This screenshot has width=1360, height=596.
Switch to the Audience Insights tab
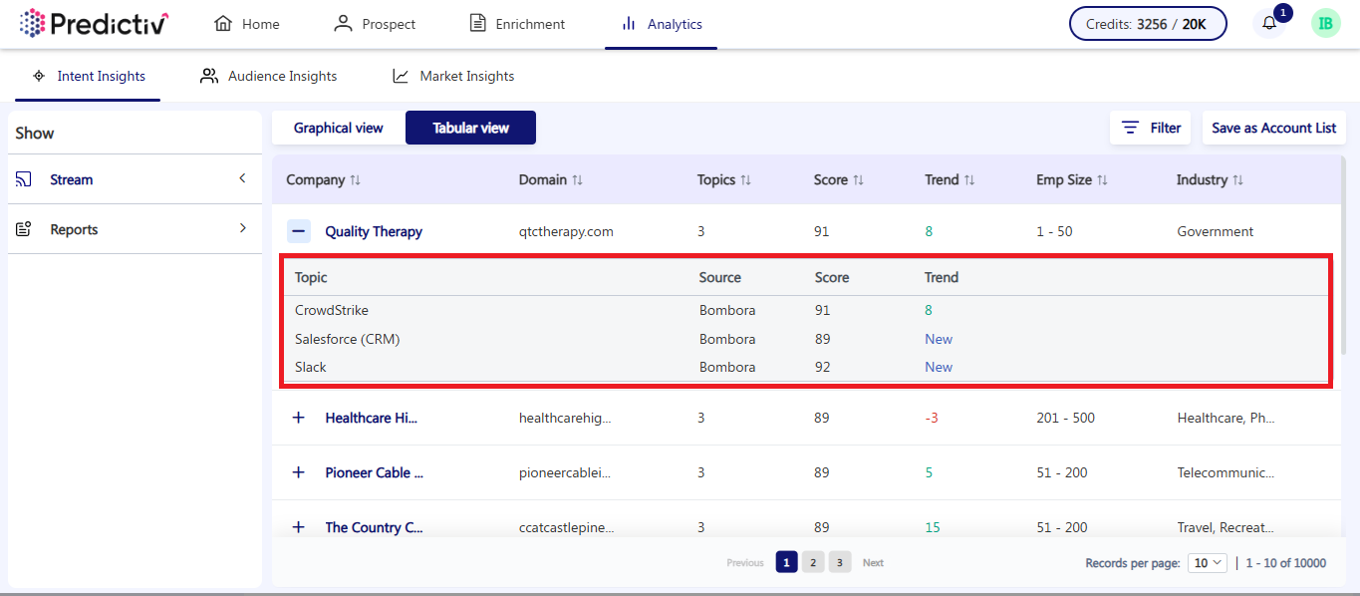268,76
